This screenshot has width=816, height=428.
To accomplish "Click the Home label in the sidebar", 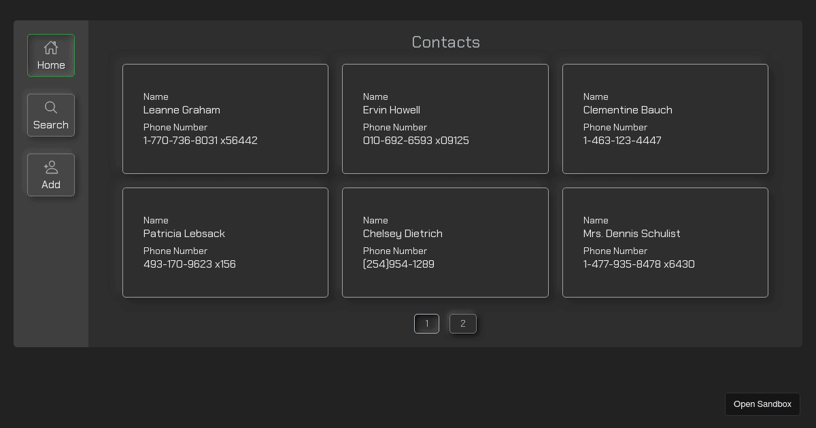I will point(51,65).
